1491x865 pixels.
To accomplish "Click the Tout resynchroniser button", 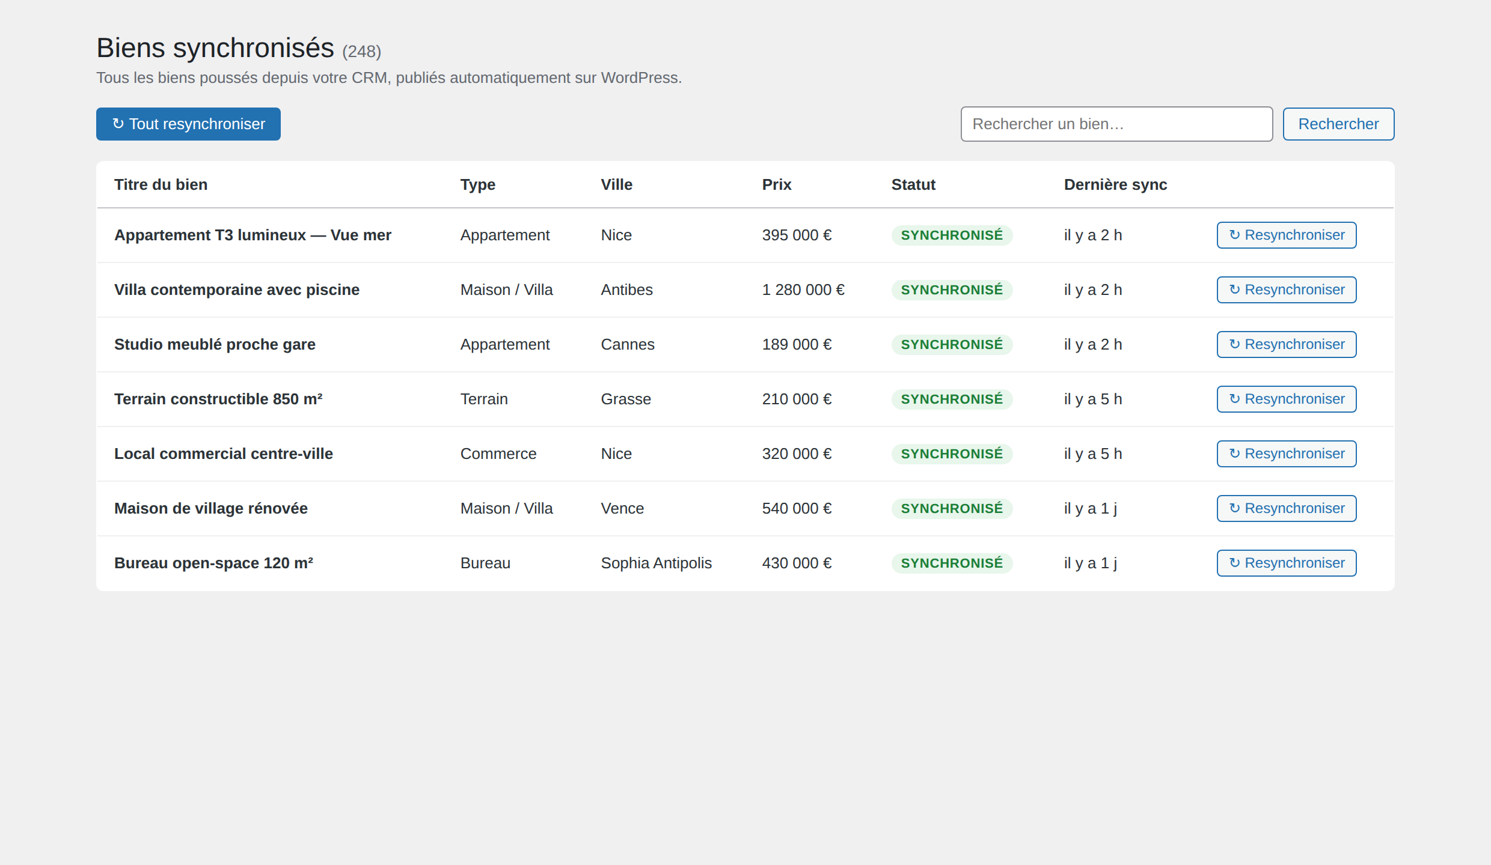I will click(x=188, y=124).
